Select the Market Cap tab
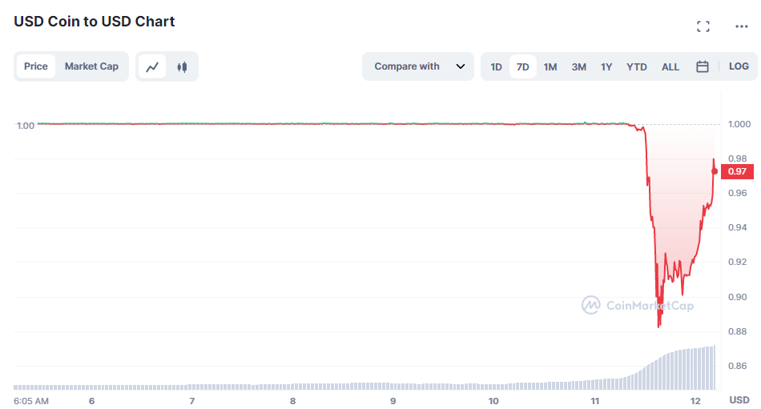The width and height of the screenshot is (761, 409). click(x=92, y=66)
